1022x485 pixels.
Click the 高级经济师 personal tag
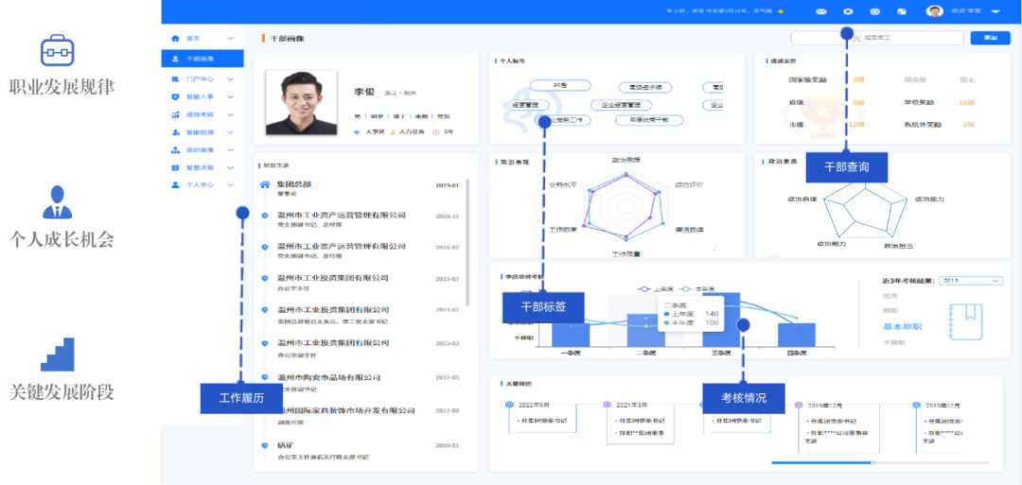click(x=645, y=88)
